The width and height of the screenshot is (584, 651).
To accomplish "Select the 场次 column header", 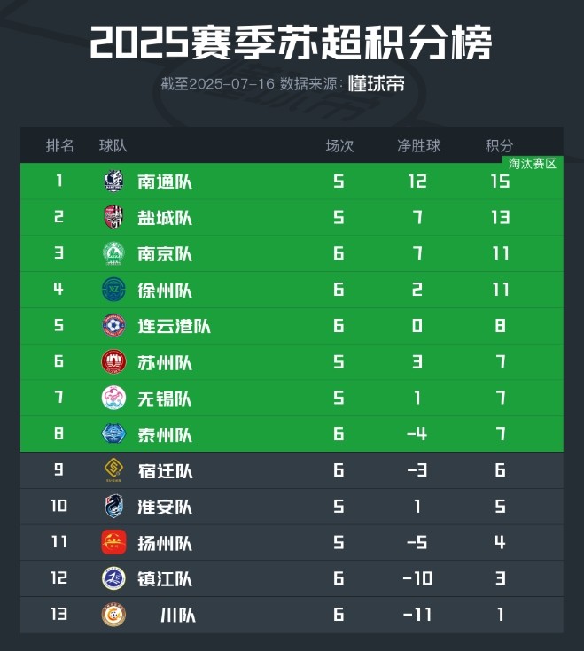I will point(339,145).
